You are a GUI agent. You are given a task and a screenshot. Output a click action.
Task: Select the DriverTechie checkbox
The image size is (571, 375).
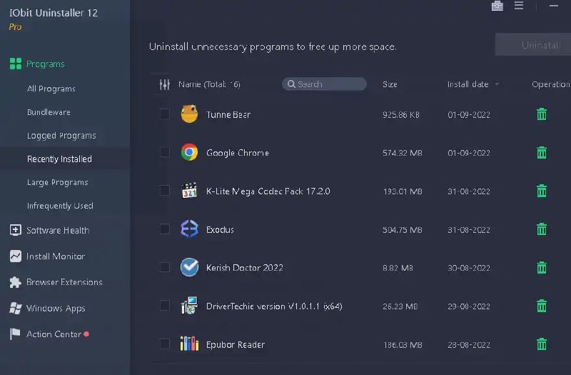tap(165, 306)
